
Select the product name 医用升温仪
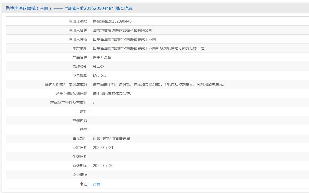(102, 57)
